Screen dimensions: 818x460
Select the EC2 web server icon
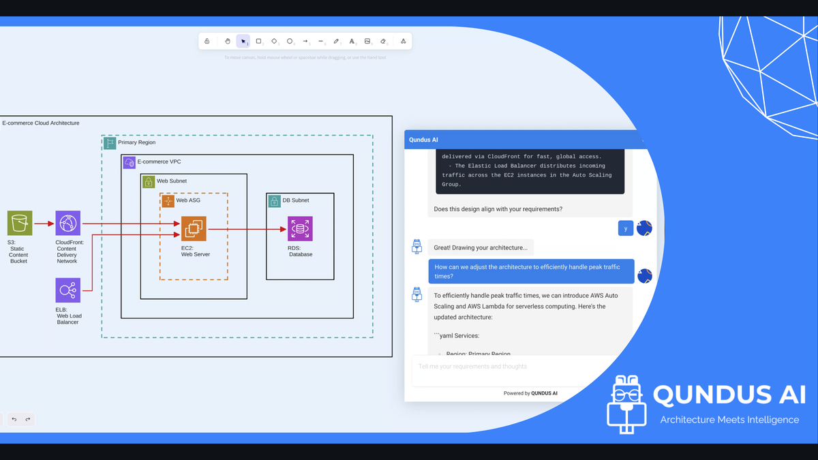coord(194,229)
